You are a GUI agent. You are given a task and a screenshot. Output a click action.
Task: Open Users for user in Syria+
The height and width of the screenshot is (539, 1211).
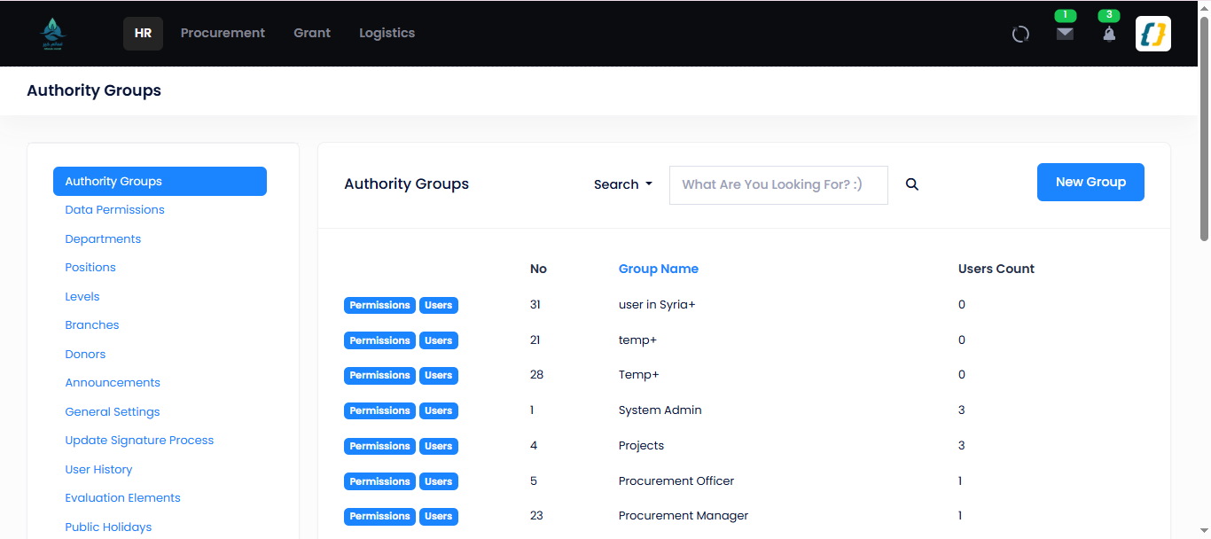pyautogui.click(x=438, y=305)
